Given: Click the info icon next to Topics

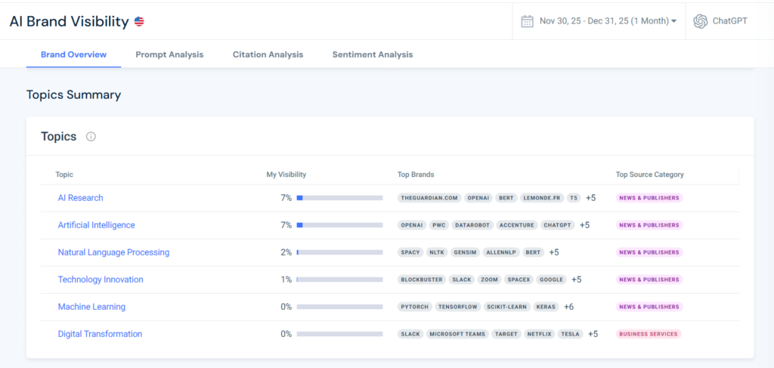Looking at the screenshot, I should [x=91, y=137].
